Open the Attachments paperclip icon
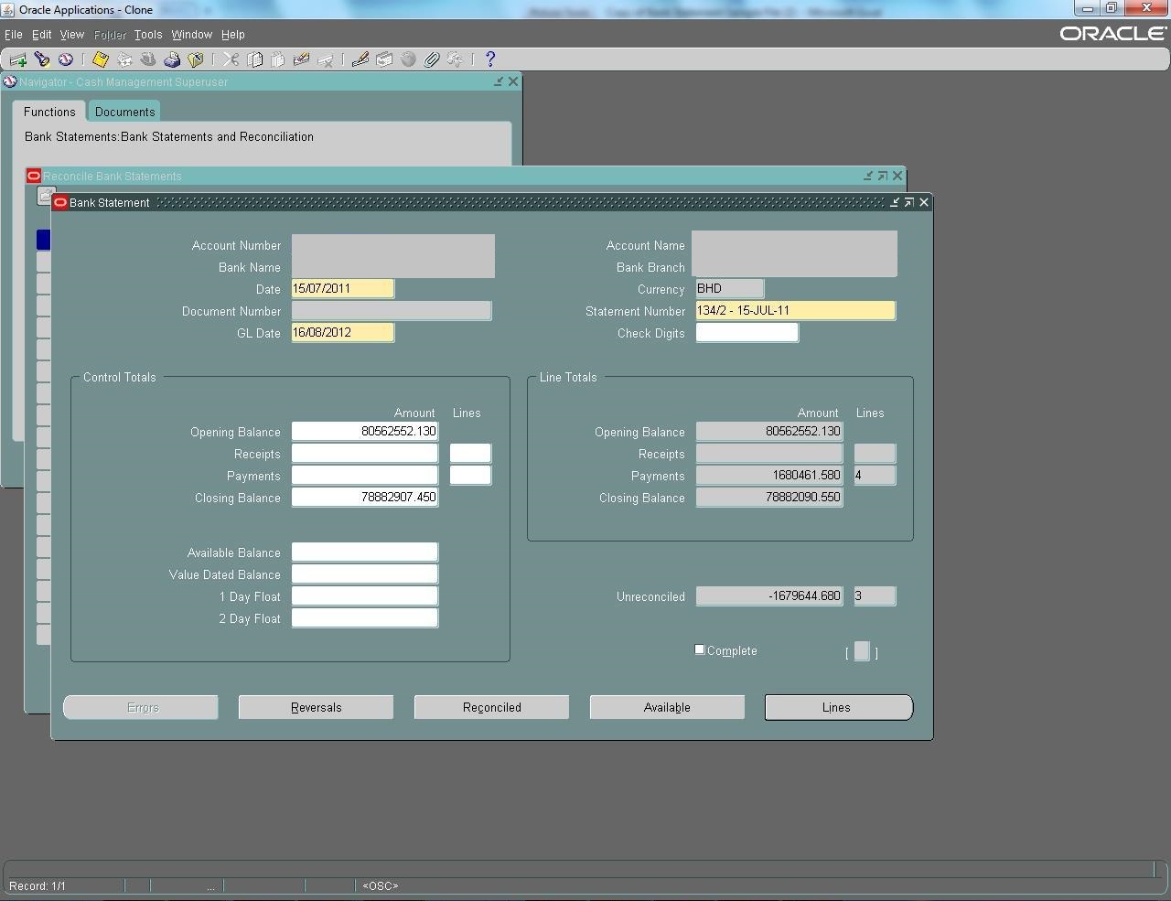The width and height of the screenshot is (1171, 901). [432, 60]
